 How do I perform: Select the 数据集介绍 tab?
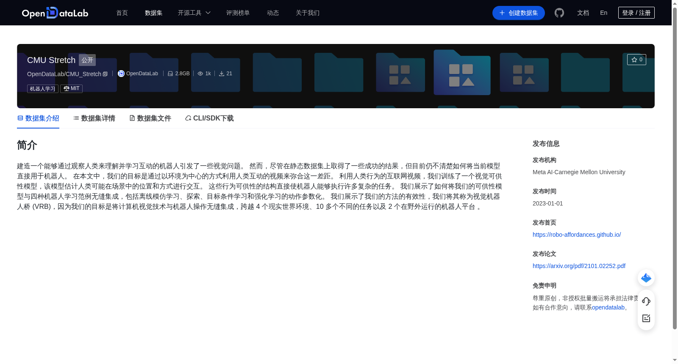tap(38, 118)
